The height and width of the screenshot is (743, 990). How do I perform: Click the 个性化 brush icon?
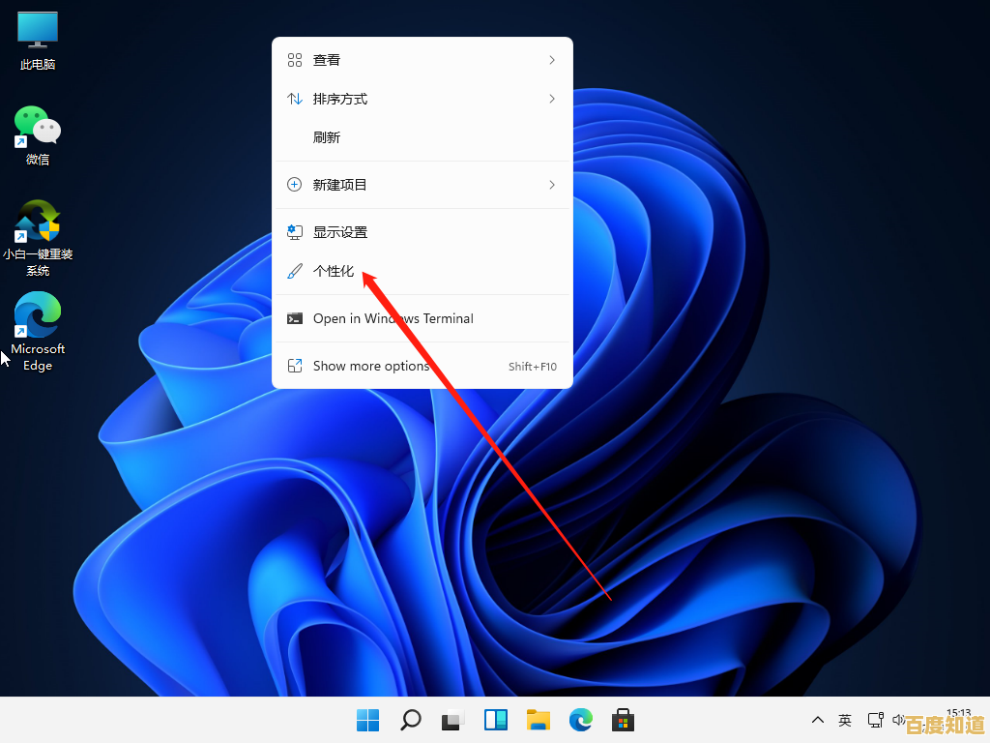[x=294, y=271]
